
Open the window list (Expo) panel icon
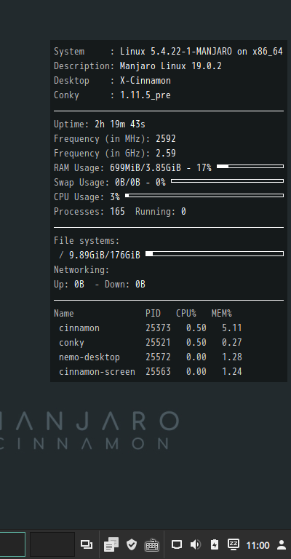click(86, 544)
